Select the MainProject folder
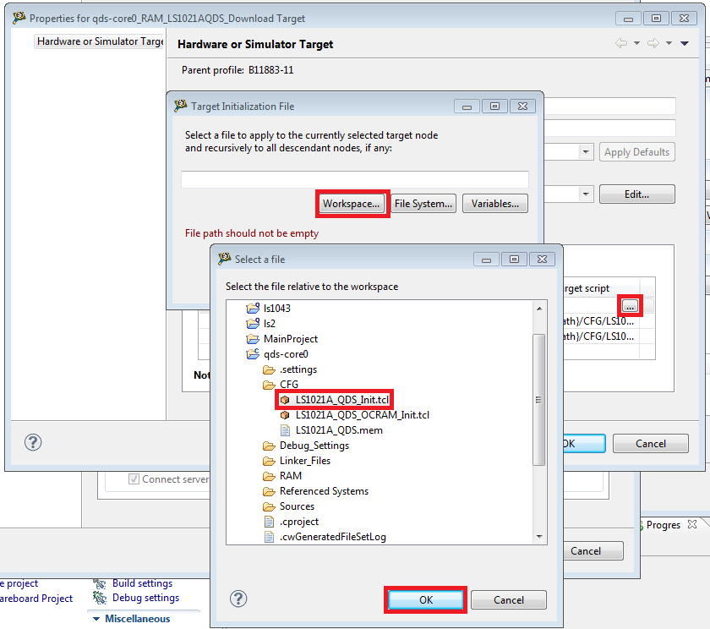 [290, 339]
